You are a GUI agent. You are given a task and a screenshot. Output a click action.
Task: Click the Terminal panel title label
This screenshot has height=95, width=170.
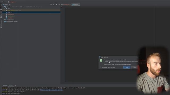(5, 85)
